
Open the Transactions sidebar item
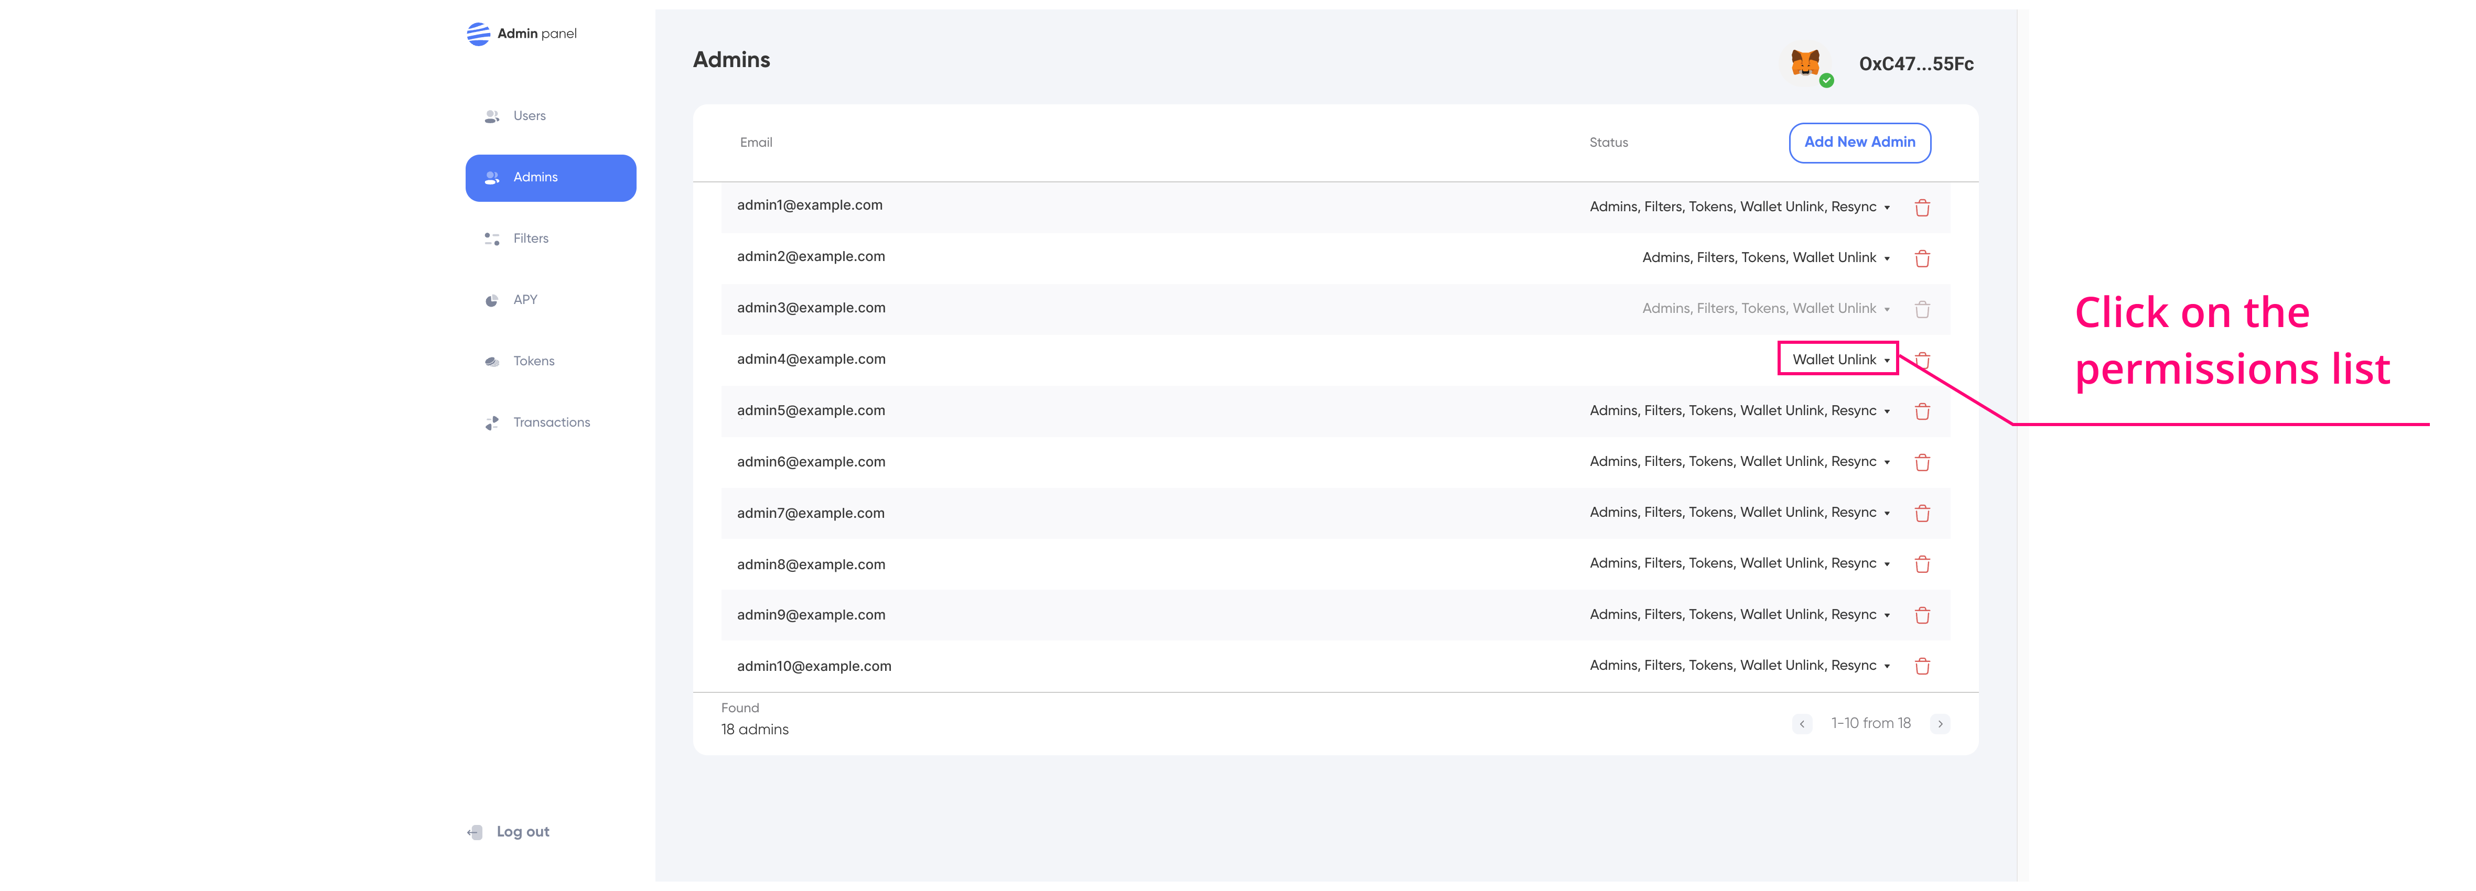coord(551,423)
